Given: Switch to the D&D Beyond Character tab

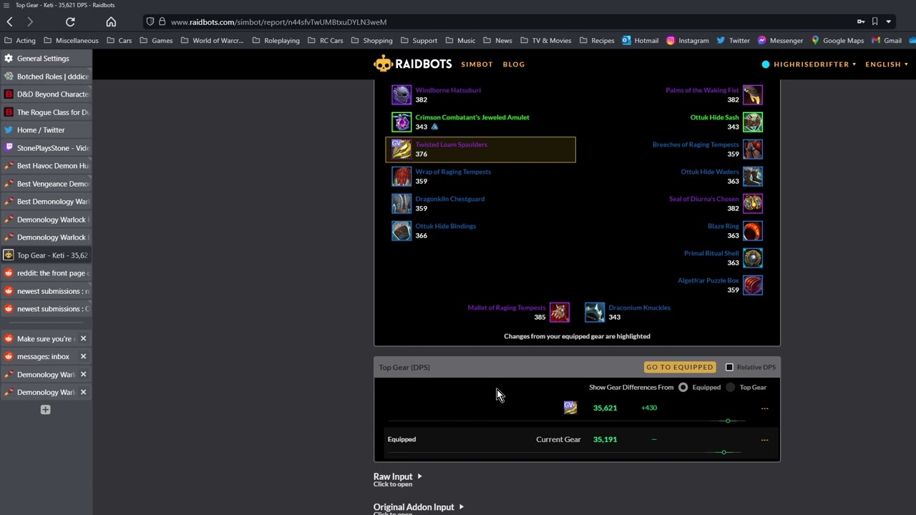Looking at the screenshot, I should [x=46, y=94].
